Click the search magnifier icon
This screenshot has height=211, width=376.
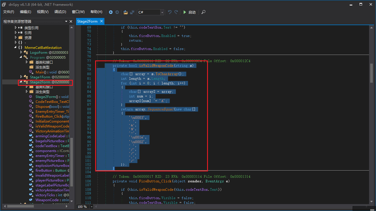point(204,12)
